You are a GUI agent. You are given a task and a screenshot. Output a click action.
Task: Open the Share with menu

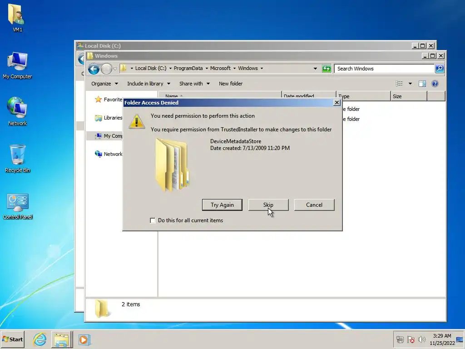click(x=194, y=84)
